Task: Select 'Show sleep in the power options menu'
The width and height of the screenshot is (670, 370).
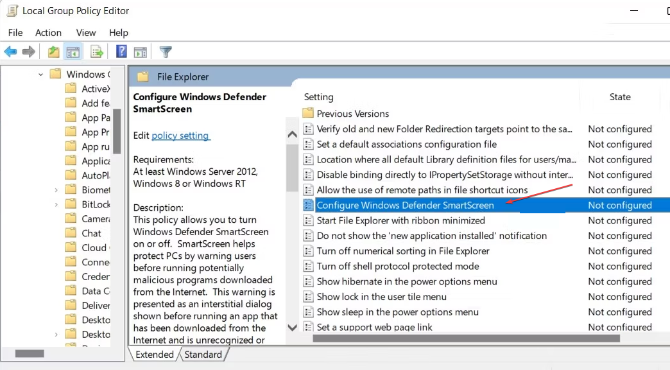Action: pyautogui.click(x=397, y=312)
